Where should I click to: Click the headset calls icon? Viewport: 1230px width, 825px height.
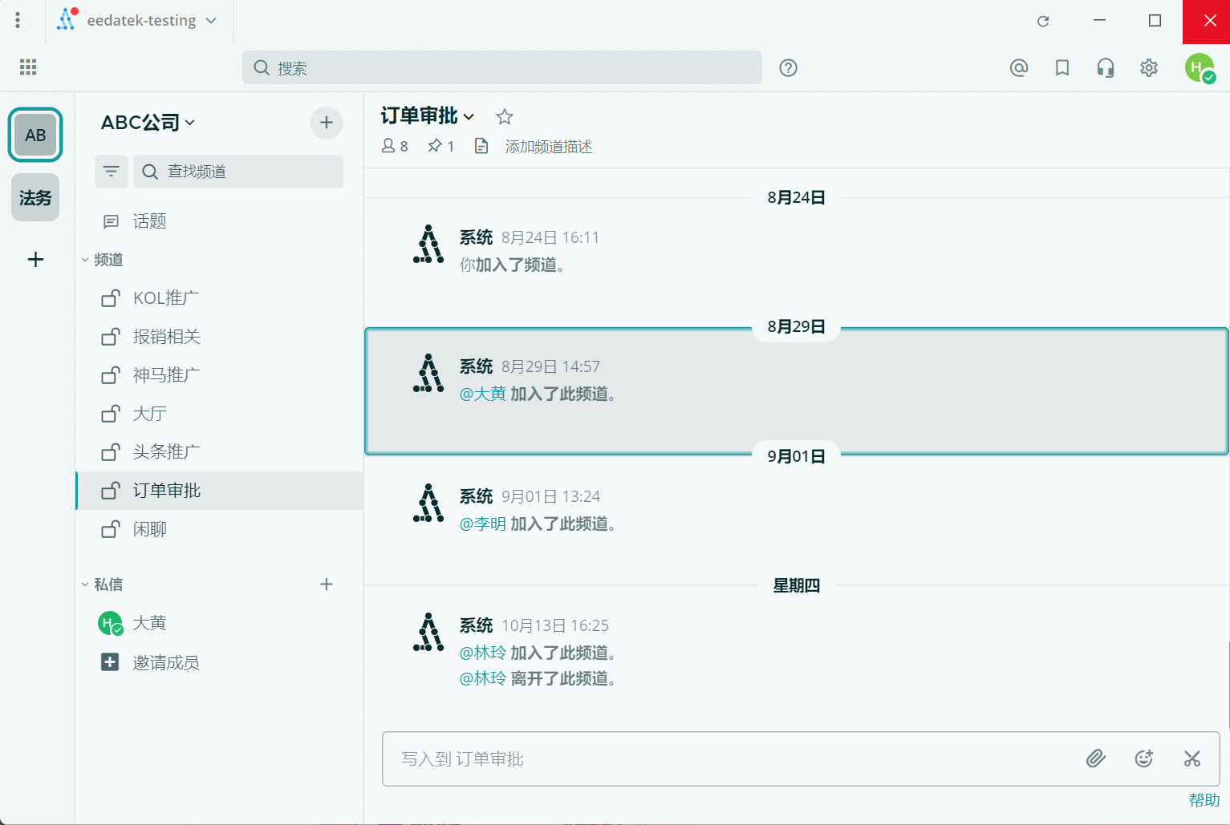(x=1105, y=68)
